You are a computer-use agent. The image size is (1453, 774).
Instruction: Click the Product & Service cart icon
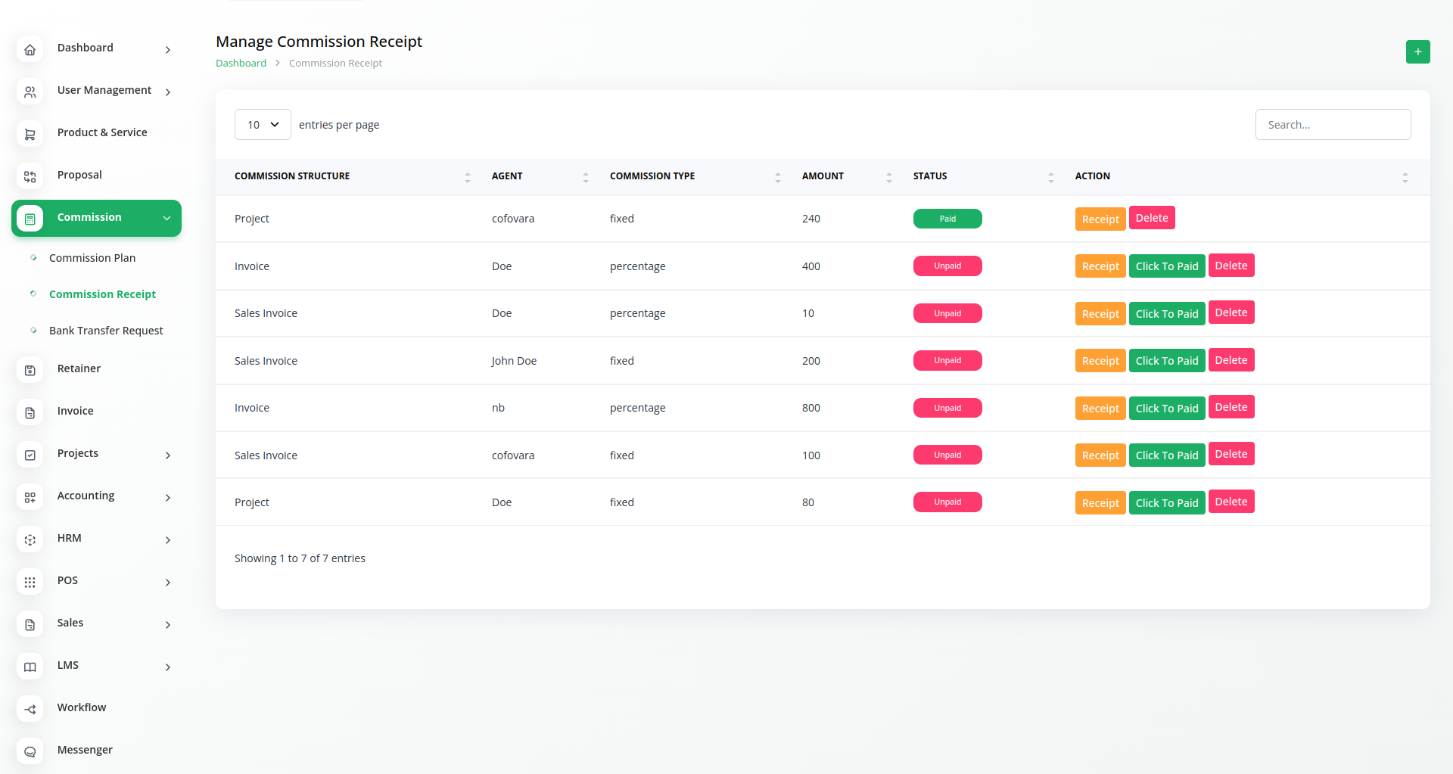click(30, 135)
